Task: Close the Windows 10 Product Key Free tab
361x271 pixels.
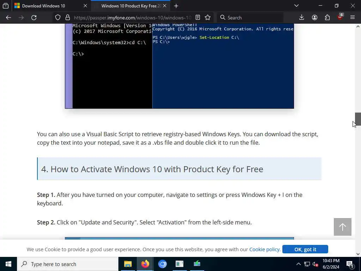Action: 165,6
